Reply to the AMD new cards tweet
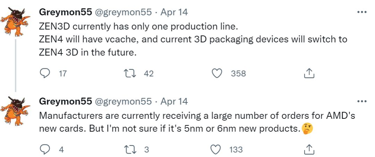Image resolution: width=375 pixels, height=157 pixels. point(45,150)
